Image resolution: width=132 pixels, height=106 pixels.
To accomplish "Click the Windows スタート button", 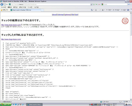I will 5,105.
